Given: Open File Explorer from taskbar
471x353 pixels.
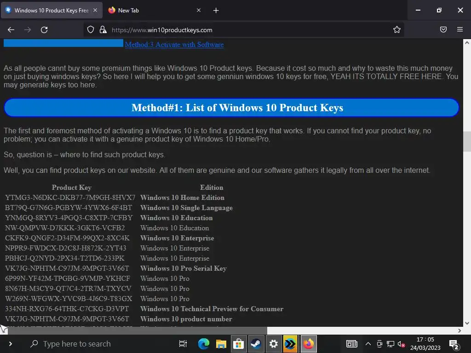Looking at the screenshot, I should point(221,344).
